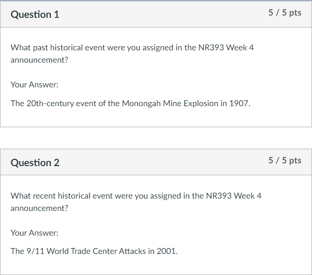Viewport: 312px width, 275px height.
Task: Click the recent historical event question text
Action: click(136, 196)
